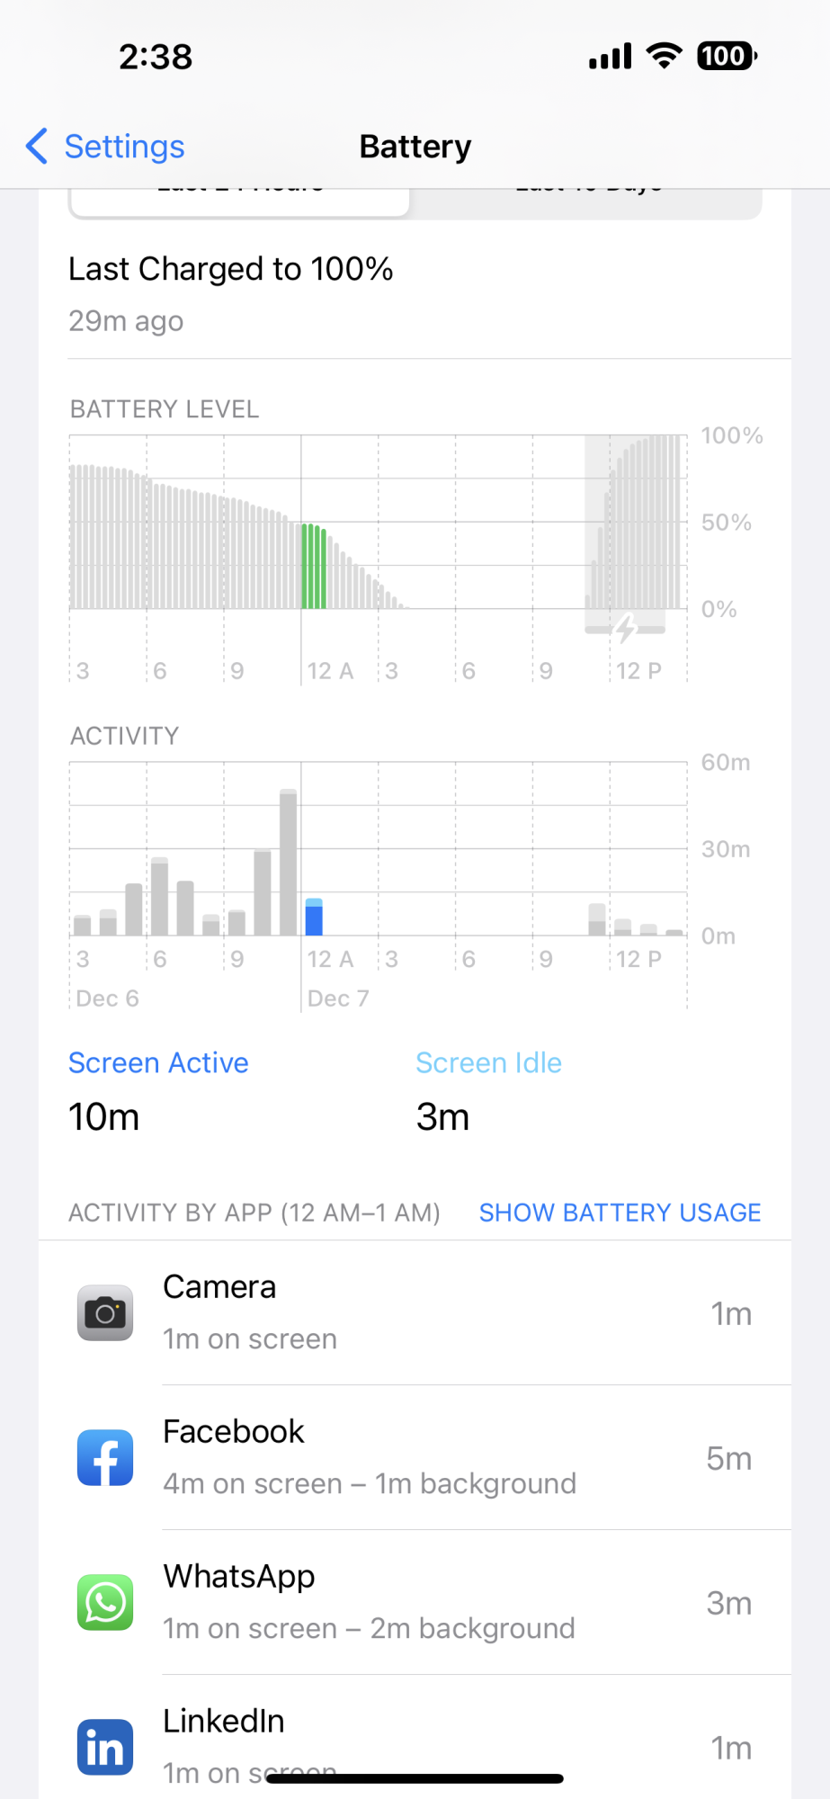Tap SHOW BATTERY USAGE link
The height and width of the screenshot is (1799, 830).
tap(620, 1213)
